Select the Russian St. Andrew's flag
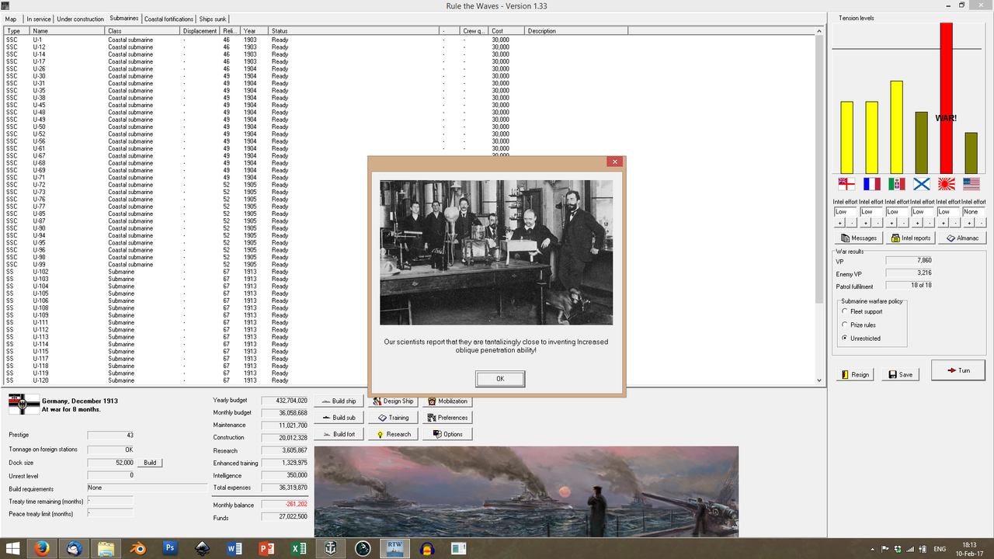This screenshot has height=559, width=994. pos(921,184)
